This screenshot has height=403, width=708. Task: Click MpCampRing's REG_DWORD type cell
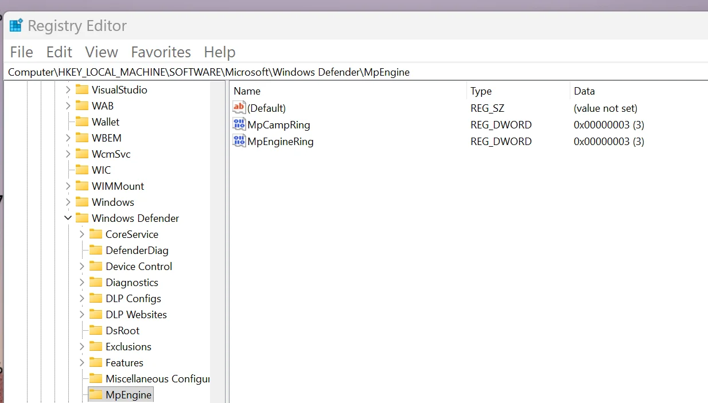point(501,124)
